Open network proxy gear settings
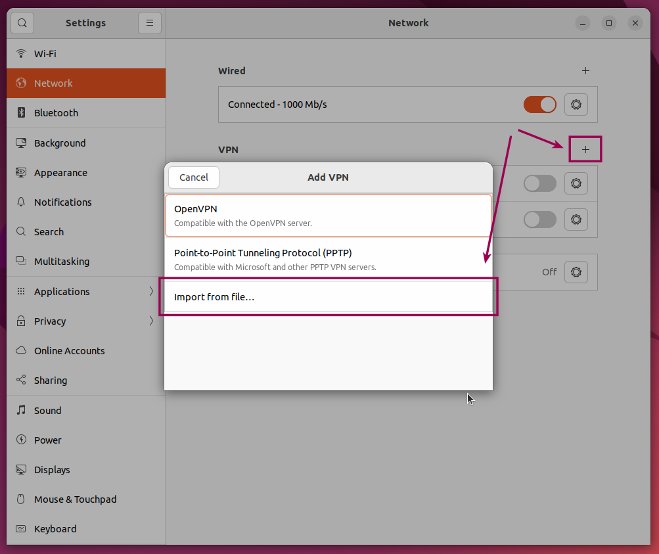This screenshot has height=554, width=659. click(x=576, y=272)
